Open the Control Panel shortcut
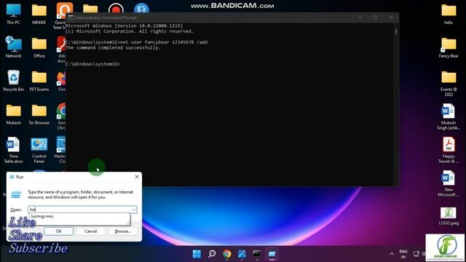This screenshot has width=466, height=262. (39, 150)
